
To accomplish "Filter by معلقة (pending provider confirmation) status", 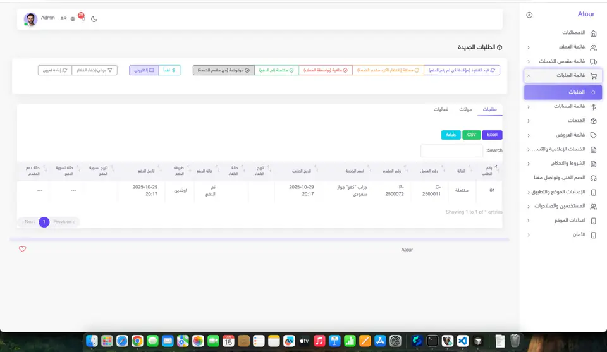I will pos(388,70).
